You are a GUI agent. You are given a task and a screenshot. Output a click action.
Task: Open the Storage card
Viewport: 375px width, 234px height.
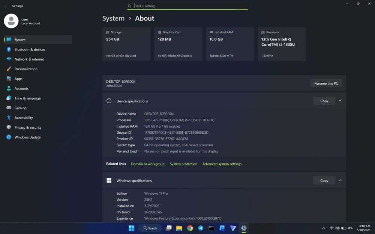coord(126,44)
